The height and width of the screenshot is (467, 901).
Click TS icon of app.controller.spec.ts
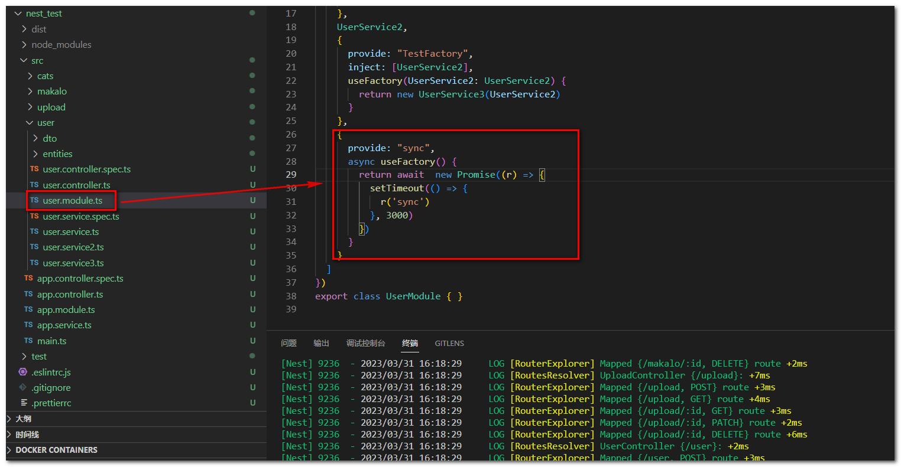click(x=28, y=278)
